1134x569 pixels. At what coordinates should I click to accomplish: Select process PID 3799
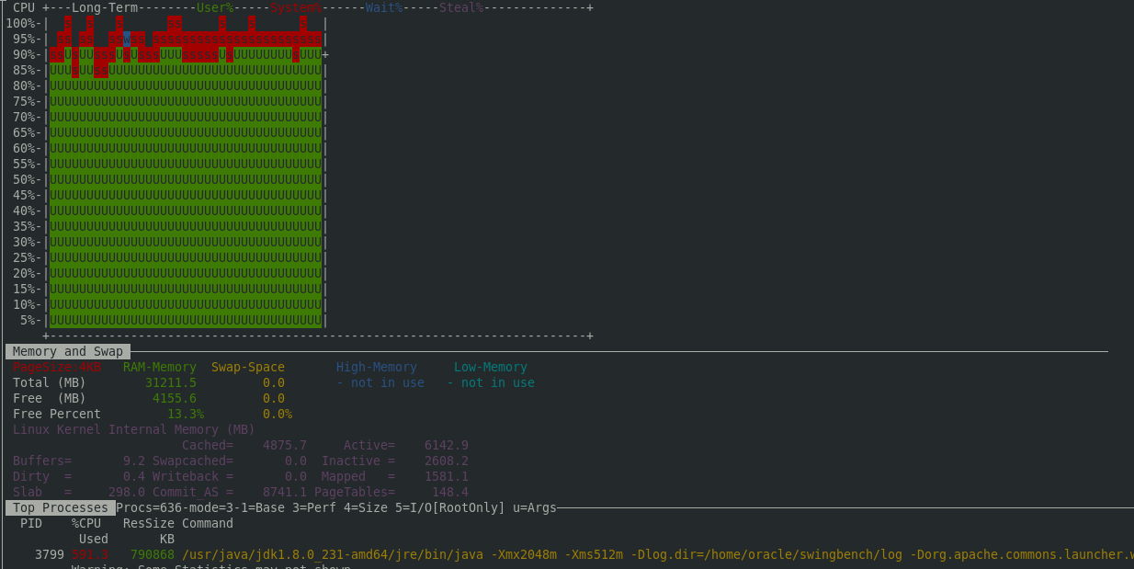(x=50, y=554)
